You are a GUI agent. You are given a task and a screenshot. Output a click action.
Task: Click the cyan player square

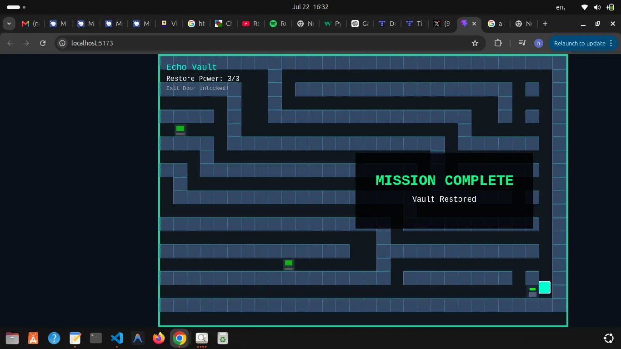tap(545, 288)
